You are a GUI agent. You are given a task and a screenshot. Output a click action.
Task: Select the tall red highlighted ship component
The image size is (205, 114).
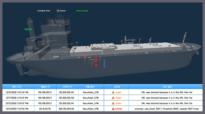click(x=96, y=59)
